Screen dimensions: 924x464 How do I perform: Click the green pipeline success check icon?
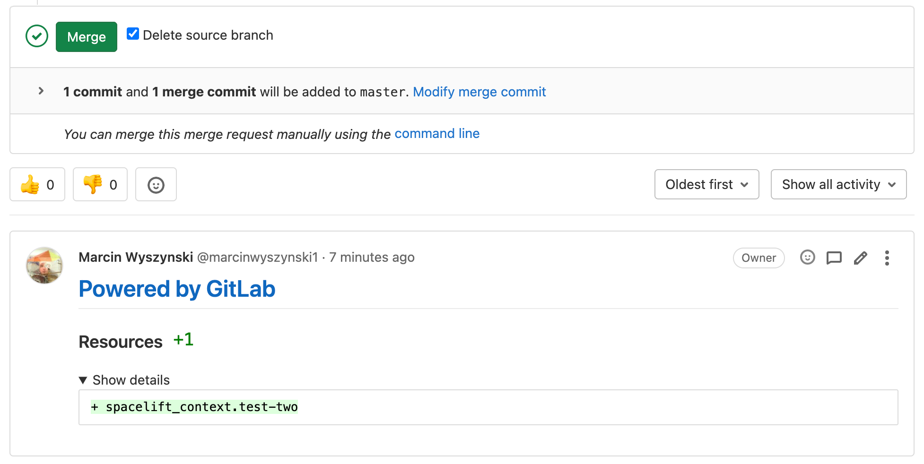[x=37, y=36]
